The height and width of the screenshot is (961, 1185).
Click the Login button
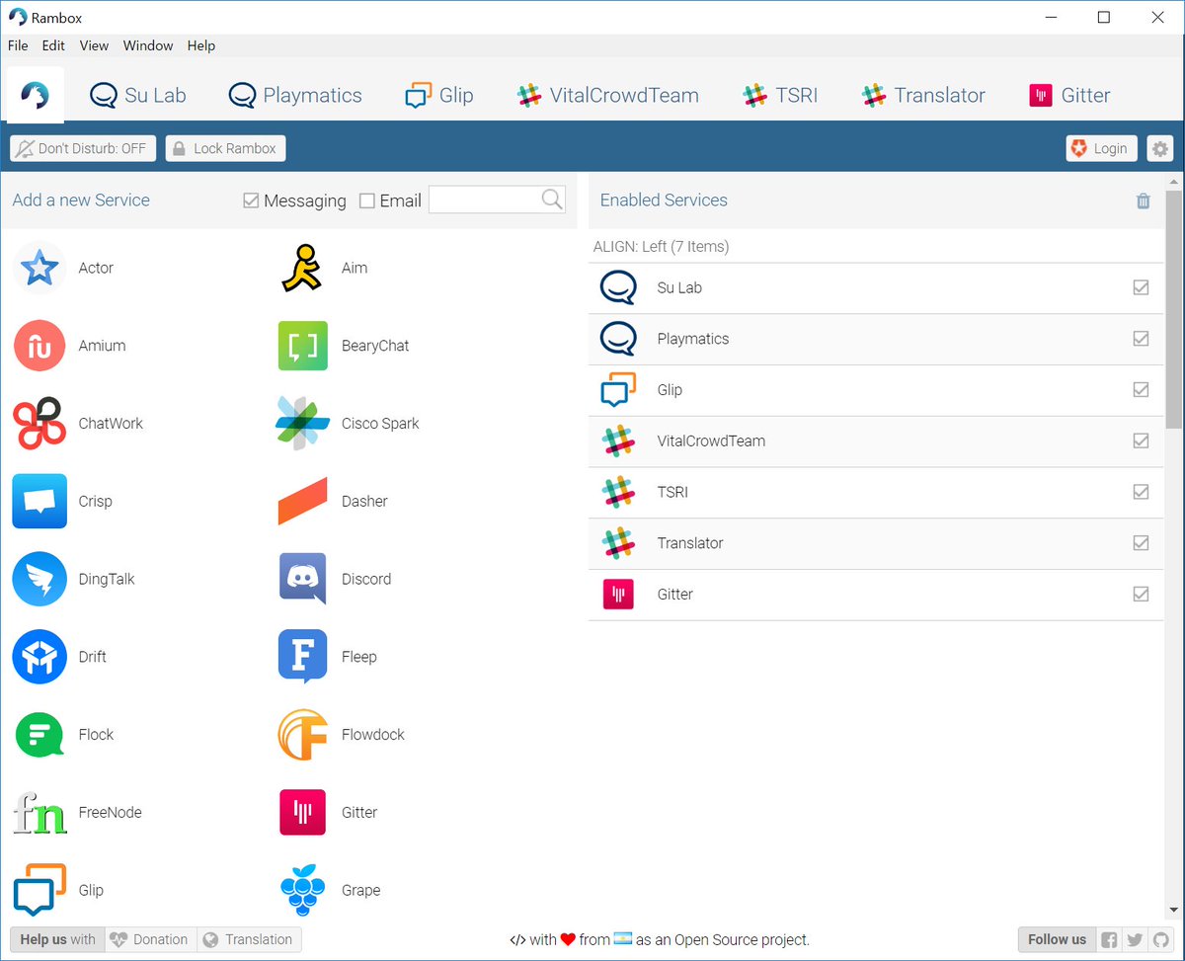tap(1101, 149)
